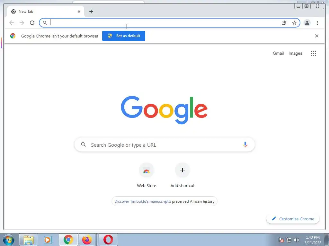The width and height of the screenshot is (329, 246).
Task: Open Chrome's three-dot menu
Action: (317, 23)
